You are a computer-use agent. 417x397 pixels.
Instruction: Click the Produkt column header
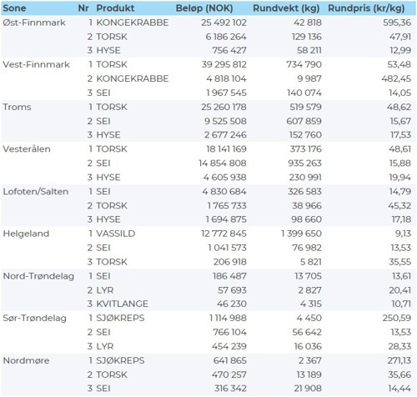115,8
